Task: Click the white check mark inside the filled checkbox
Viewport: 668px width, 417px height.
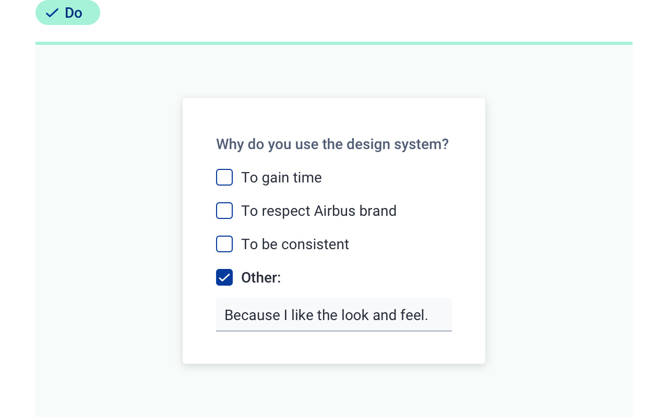Action: click(x=224, y=277)
